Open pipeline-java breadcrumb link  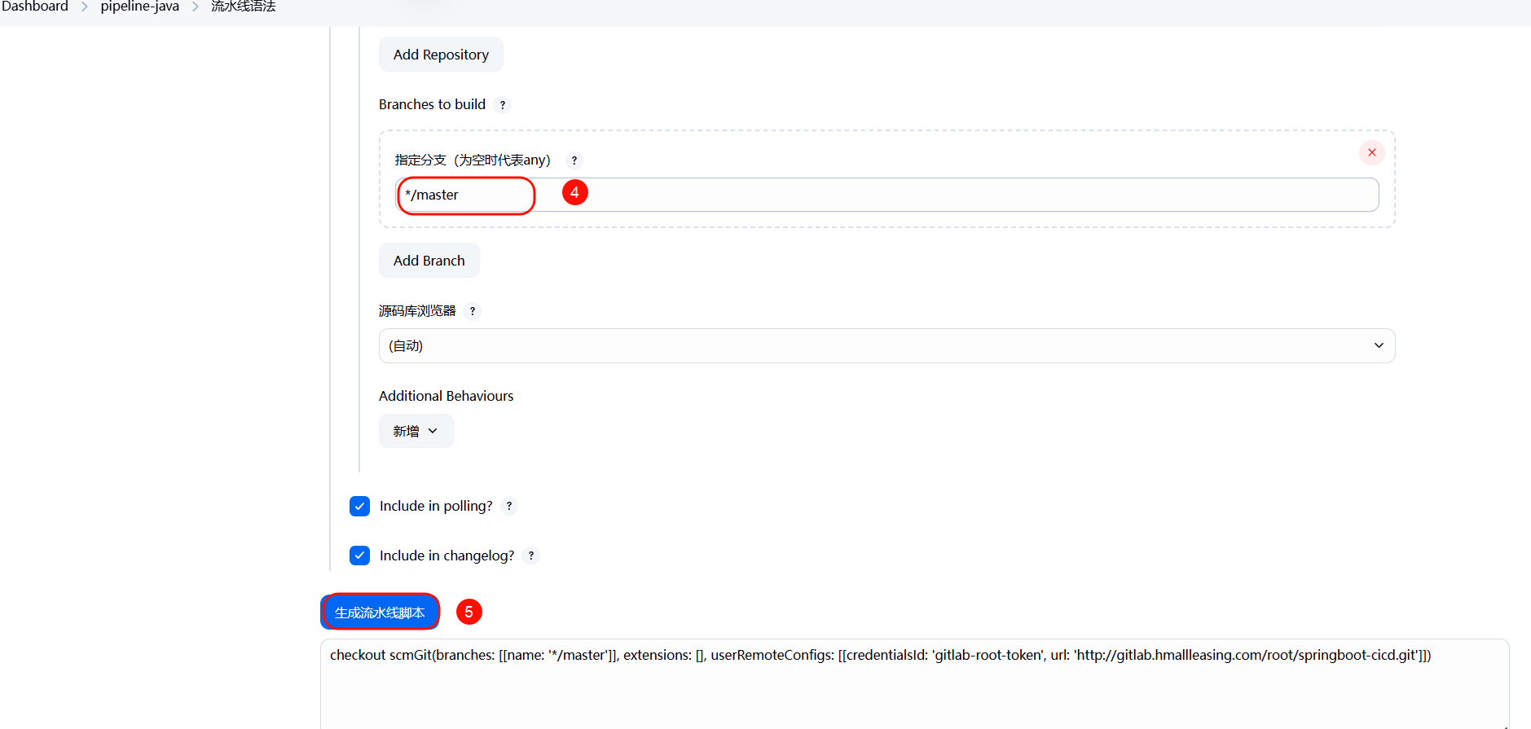click(140, 7)
